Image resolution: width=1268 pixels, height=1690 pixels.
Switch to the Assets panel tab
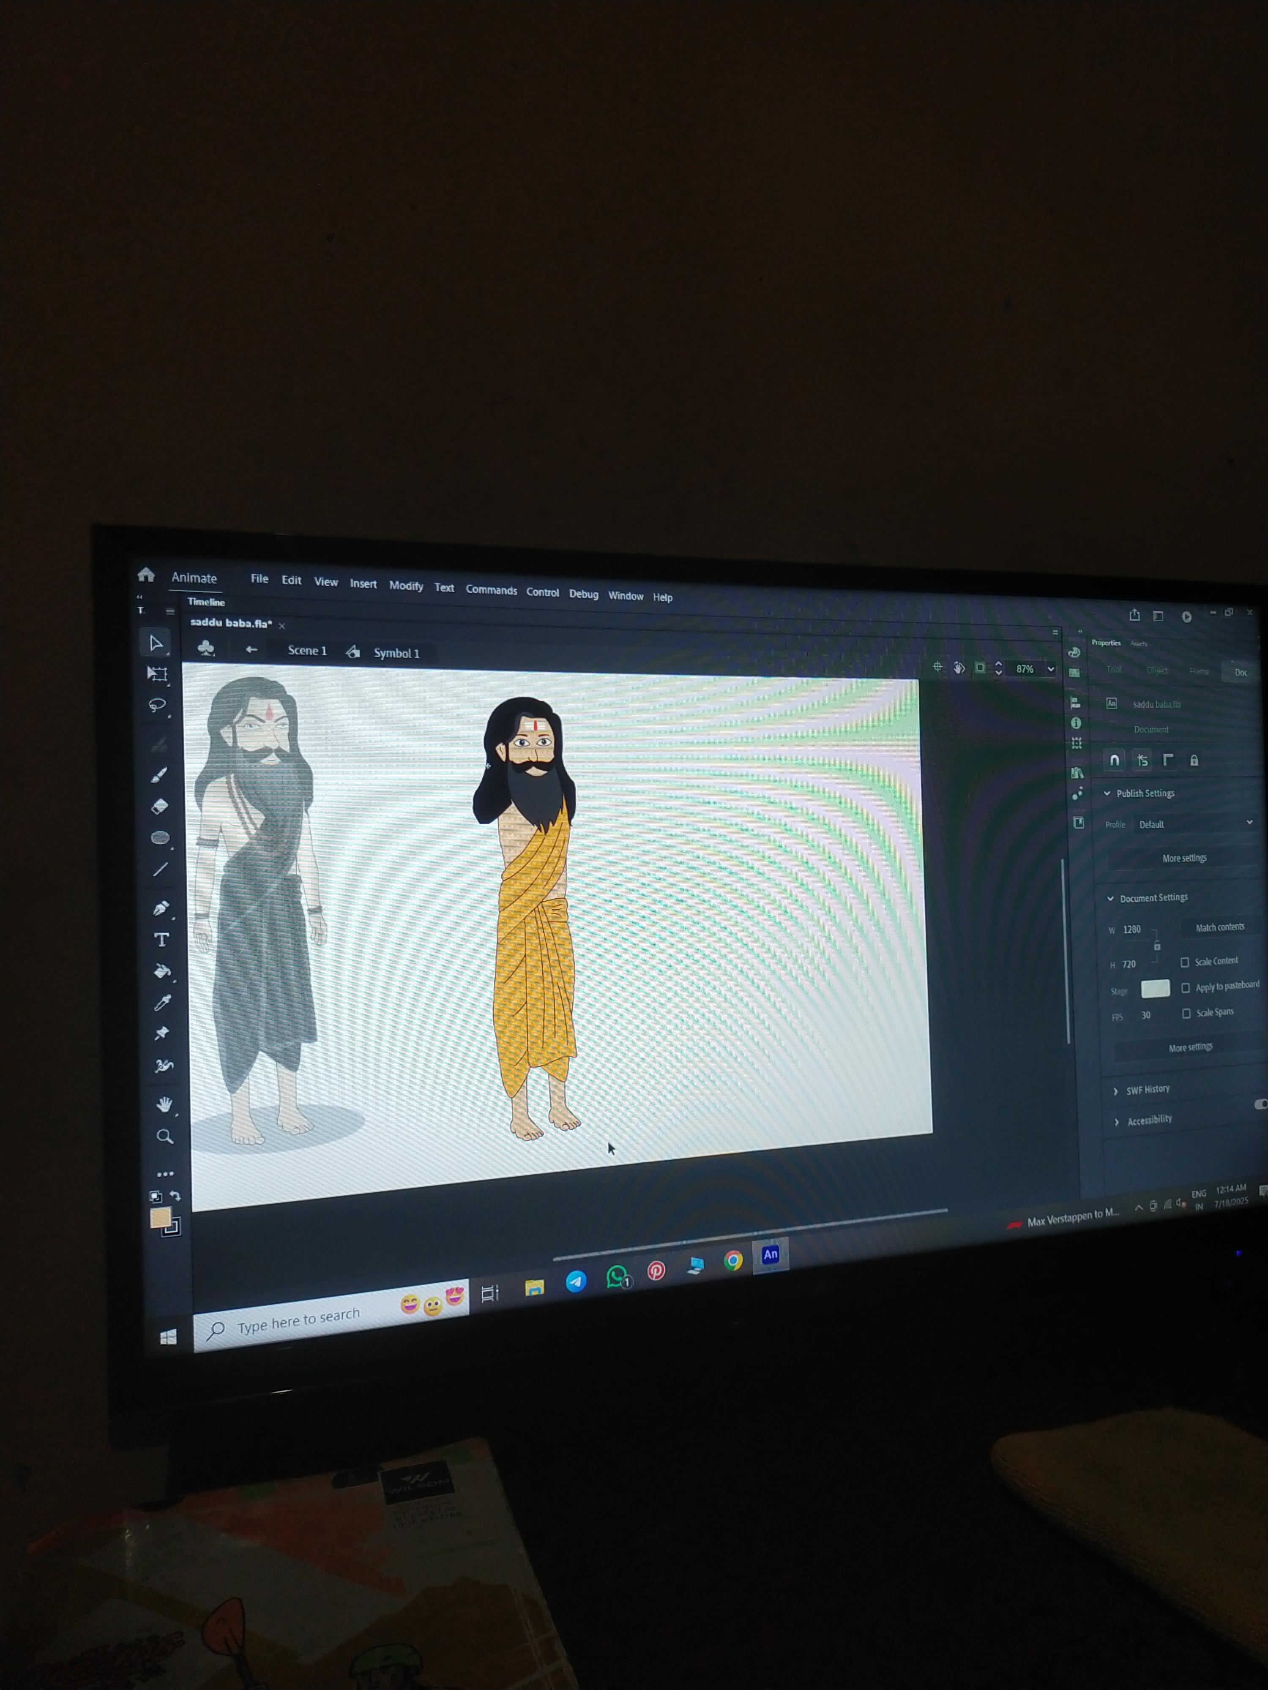tap(1139, 643)
